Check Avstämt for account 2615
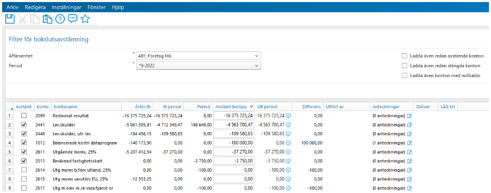The width and height of the screenshot is (491, 193). 24,179
